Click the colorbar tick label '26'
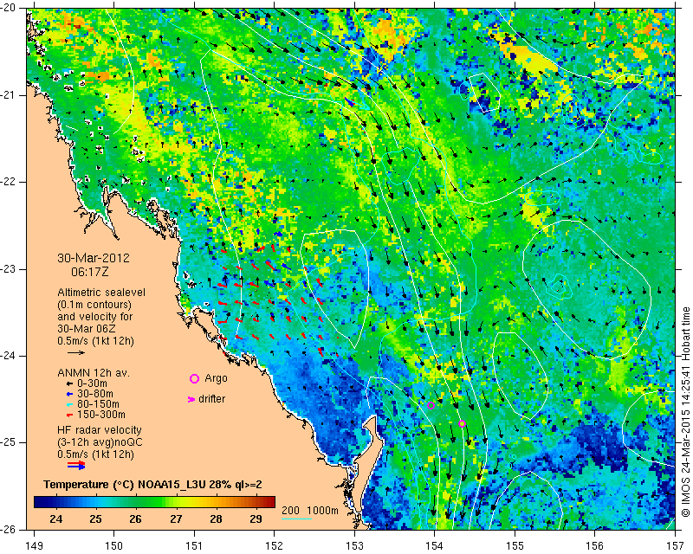 click(136, 519)
